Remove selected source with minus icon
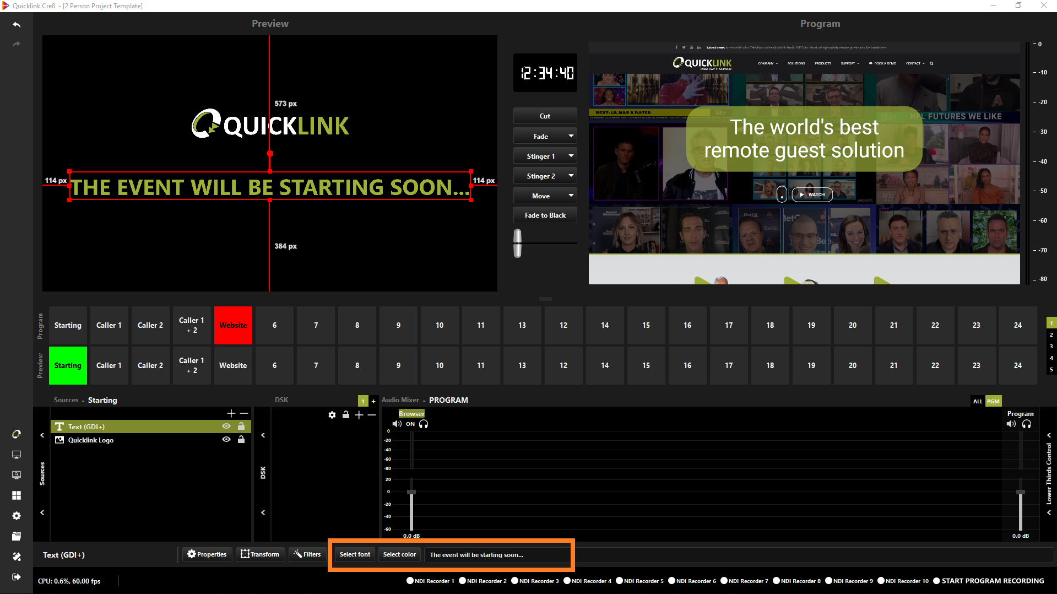1057x594 pixels. coord(244,413)
